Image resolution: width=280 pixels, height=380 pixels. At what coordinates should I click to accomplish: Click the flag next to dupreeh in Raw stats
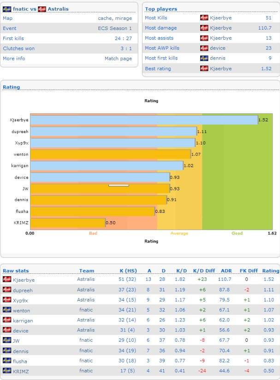pos(7,290)
